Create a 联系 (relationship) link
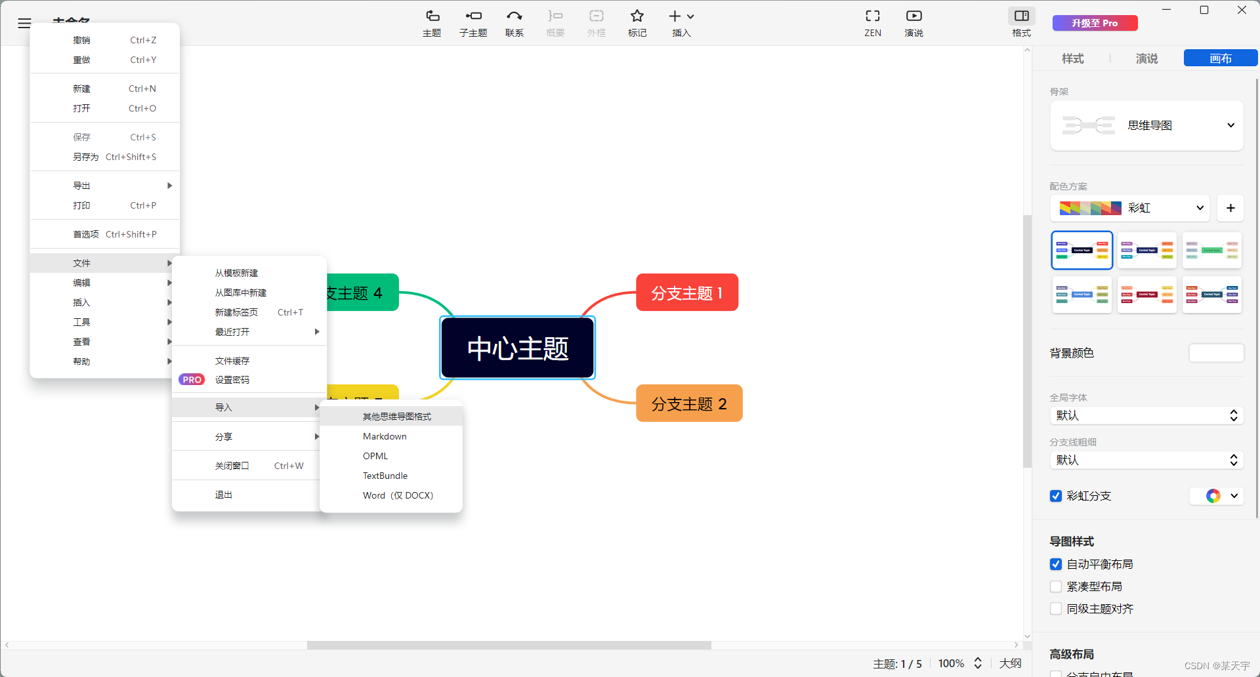Screen dimensions: 1260x677 514,23
